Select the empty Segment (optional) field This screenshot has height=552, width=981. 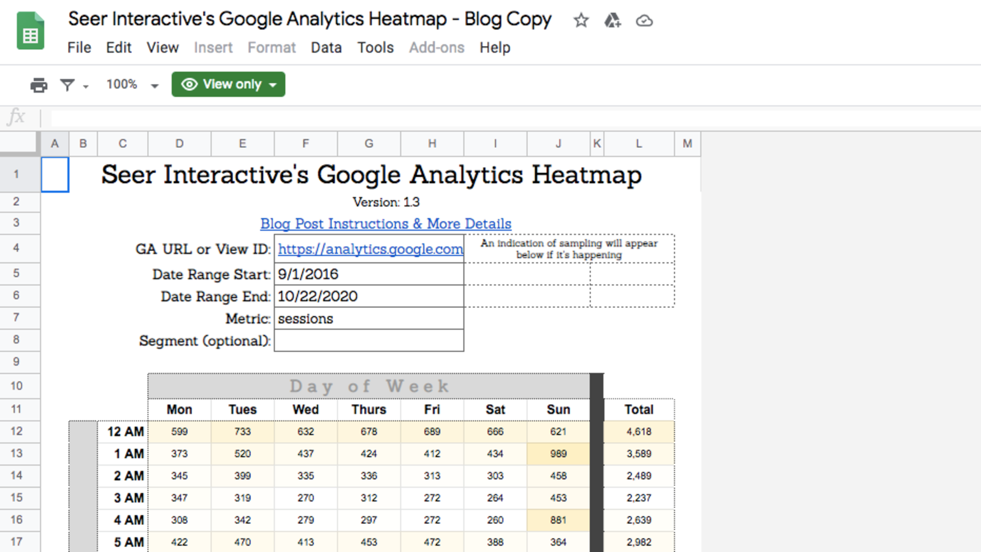pos(368,341)
